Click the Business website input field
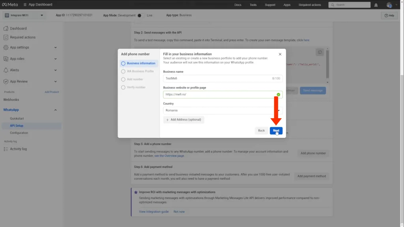404x227 pixels. (x=223, y=95)
